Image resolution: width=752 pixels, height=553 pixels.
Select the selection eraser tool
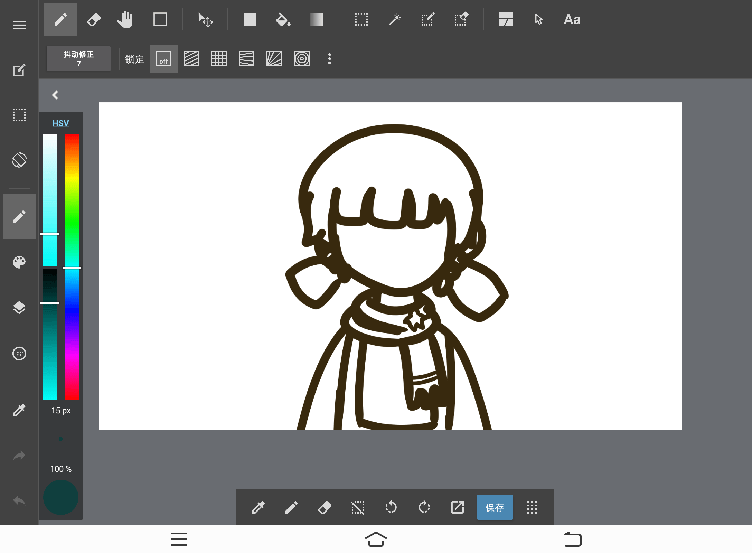pyautogui.click(x=461, y=19)
